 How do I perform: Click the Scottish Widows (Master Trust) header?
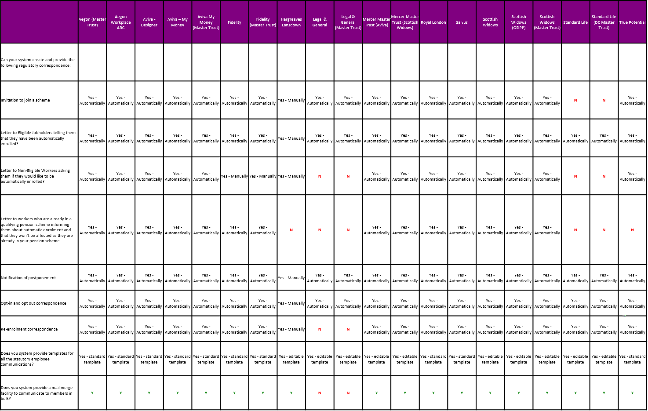tap(547, 22)
